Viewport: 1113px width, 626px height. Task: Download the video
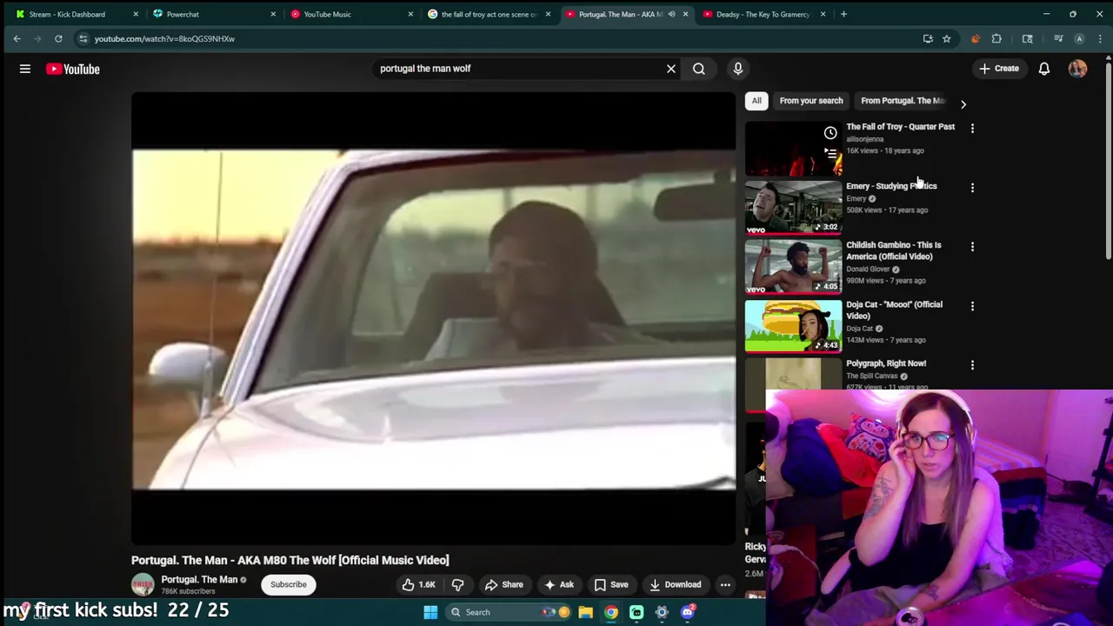click(675, 585)
